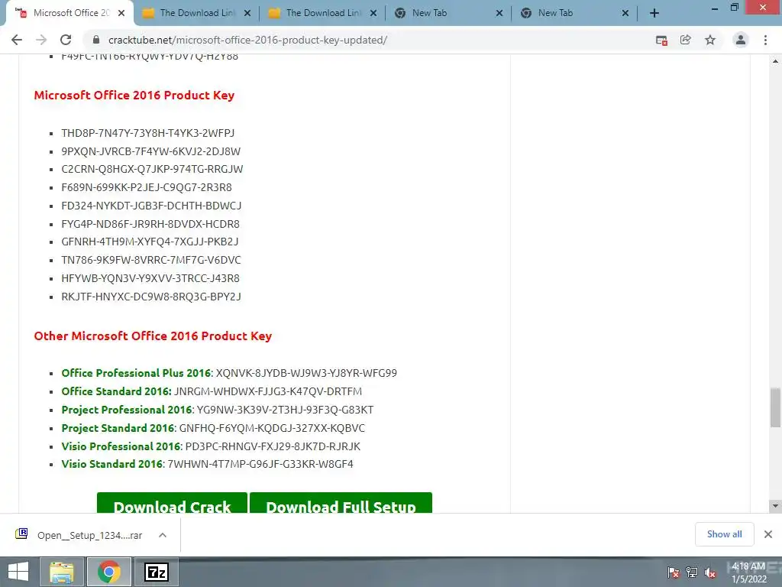Close the second New Tab

625,14
